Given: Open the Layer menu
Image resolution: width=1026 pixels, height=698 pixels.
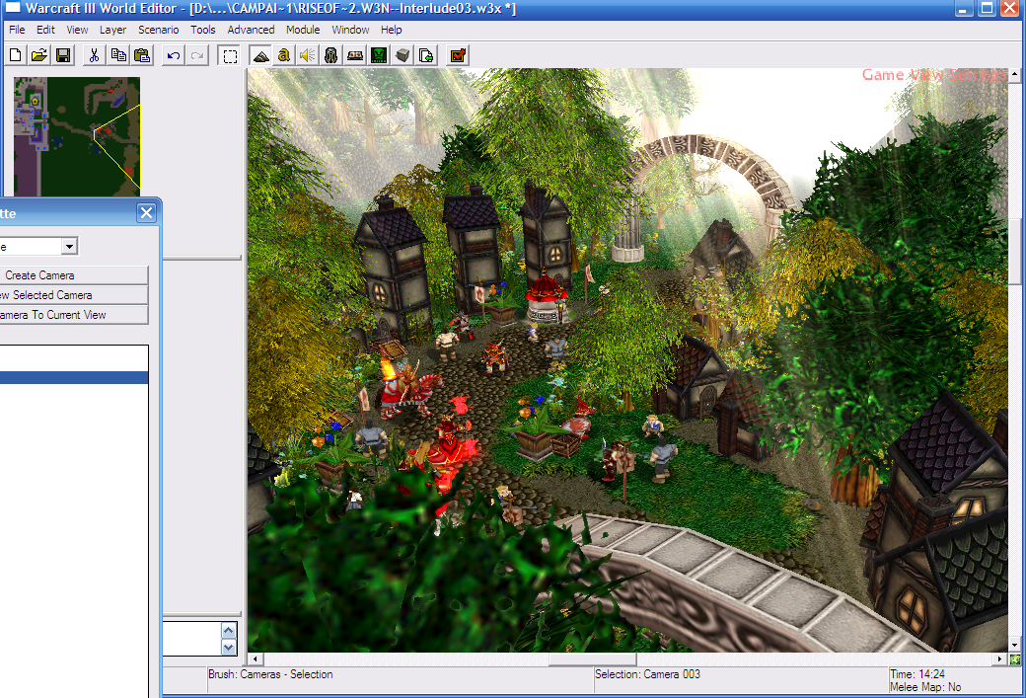Looking at the screenshot, I should (113, 30).
